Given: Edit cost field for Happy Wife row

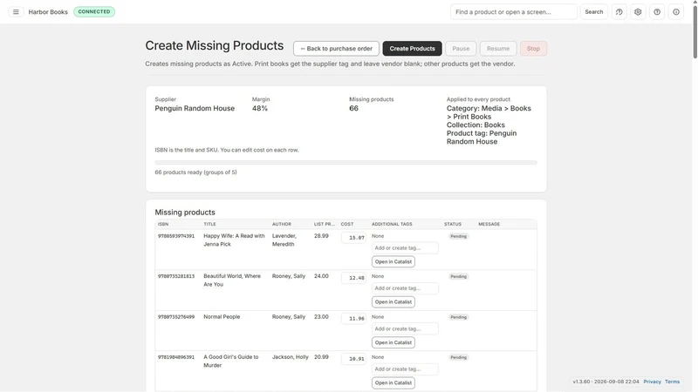Looking at the screenshot, I should pyautogui.click(x=354, y=238).
